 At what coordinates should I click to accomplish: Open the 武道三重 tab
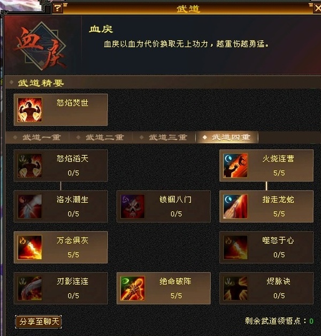point(164,137)
